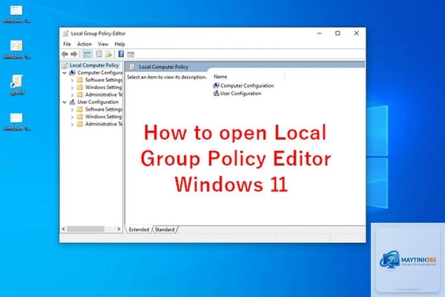Click the Show/Hide Action Pane toolbar icon
This screenshot has height=297, width=445.
[x=131, y=54]
